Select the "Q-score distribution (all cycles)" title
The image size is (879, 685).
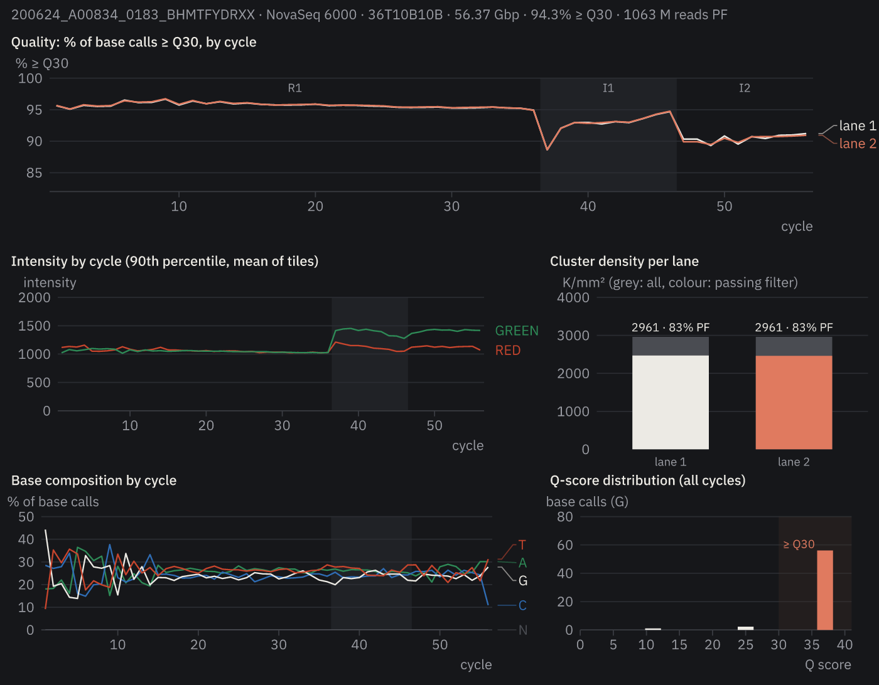coord(647,481)
